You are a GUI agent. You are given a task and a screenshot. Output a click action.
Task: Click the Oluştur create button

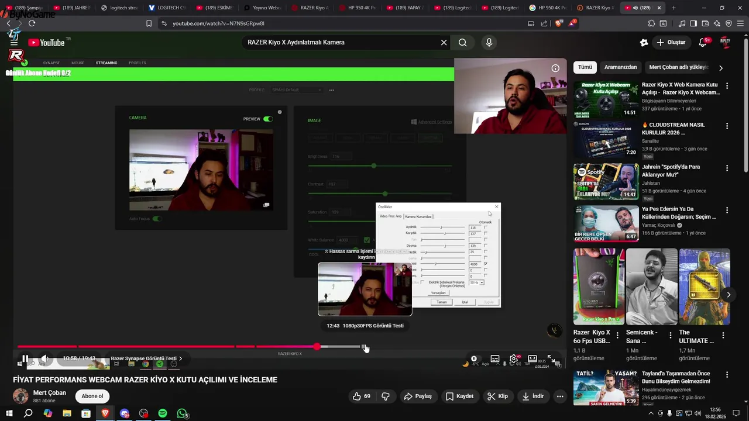point(671,42)
